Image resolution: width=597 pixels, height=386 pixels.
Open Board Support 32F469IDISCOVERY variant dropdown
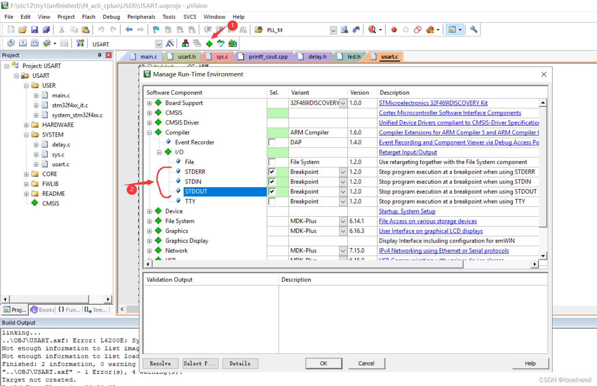point(343,103)
